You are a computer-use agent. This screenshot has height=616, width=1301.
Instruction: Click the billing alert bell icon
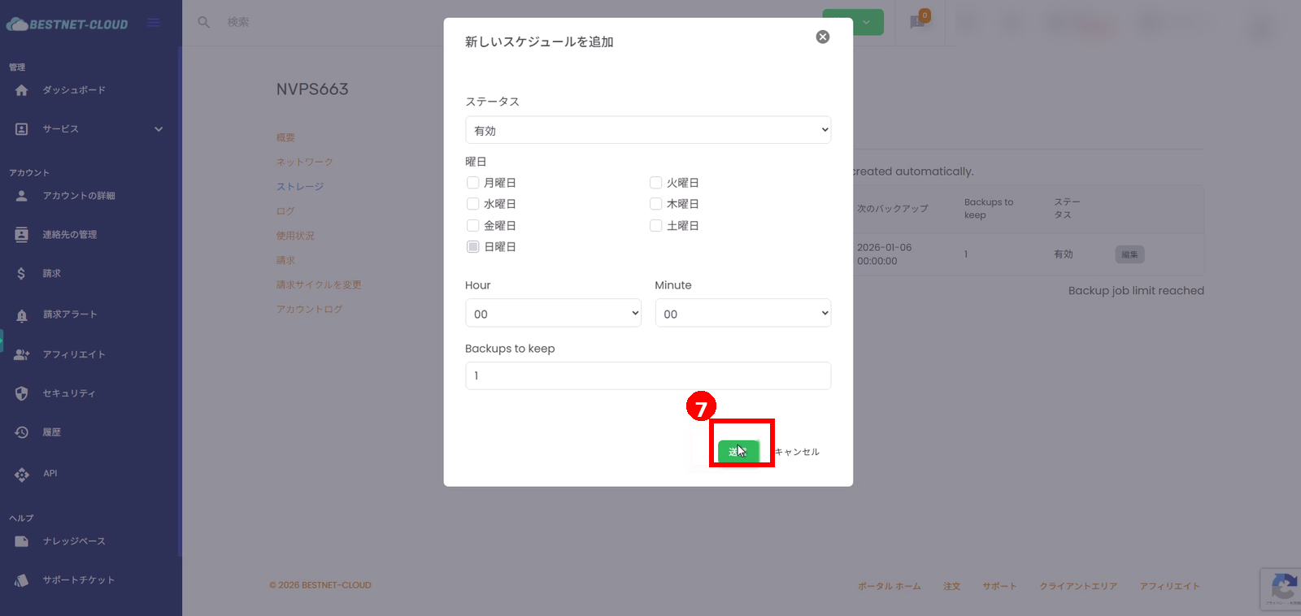click(22, 315)
